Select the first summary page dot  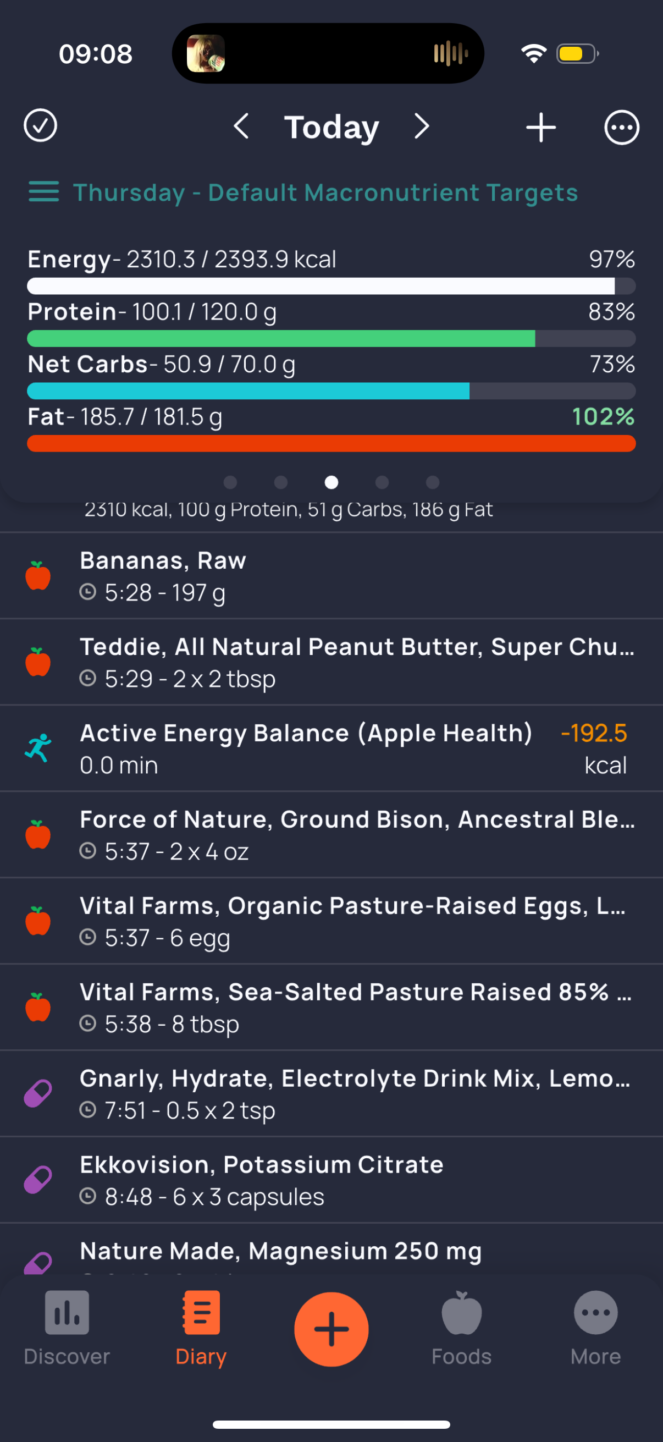[x=230, y=482]
